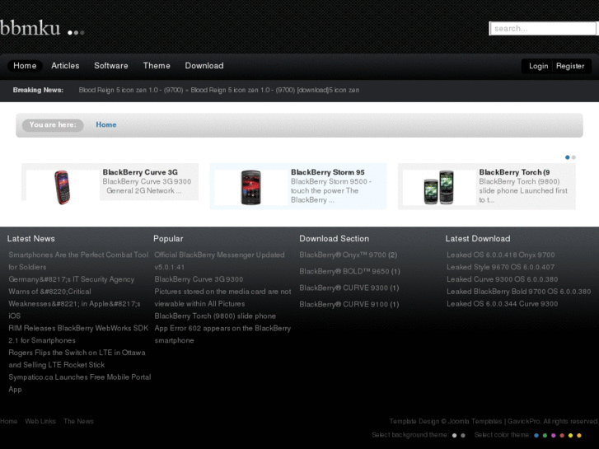Open Official BlackBerry Messenger Updated popular link
Image resolution: width=599 pixels, height=449 pixels.
(x=219, y=261)
